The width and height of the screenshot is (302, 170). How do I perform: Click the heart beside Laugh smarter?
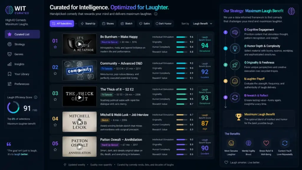(x=226, y=163)
